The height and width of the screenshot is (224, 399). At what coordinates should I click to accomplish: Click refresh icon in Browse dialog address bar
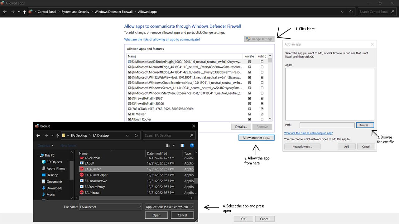point(136,136)
